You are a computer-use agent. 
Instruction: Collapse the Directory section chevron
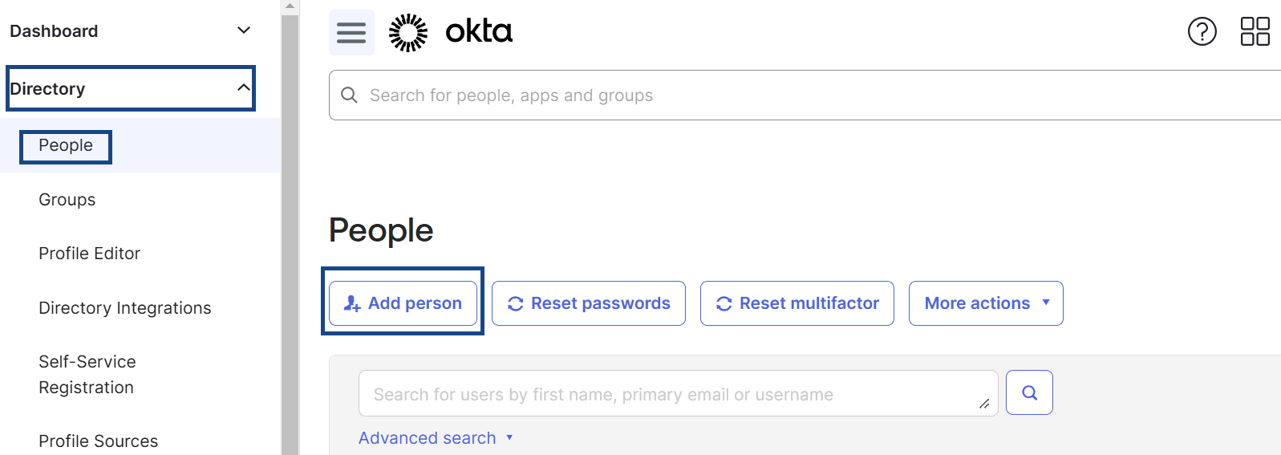pyautogui.click(x=244, y=87)
